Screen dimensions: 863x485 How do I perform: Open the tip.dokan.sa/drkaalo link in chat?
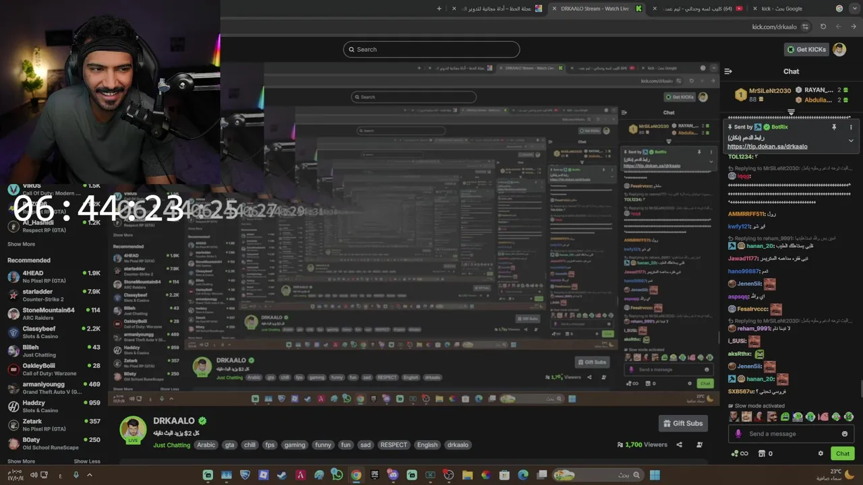click(x=767, y=146)
